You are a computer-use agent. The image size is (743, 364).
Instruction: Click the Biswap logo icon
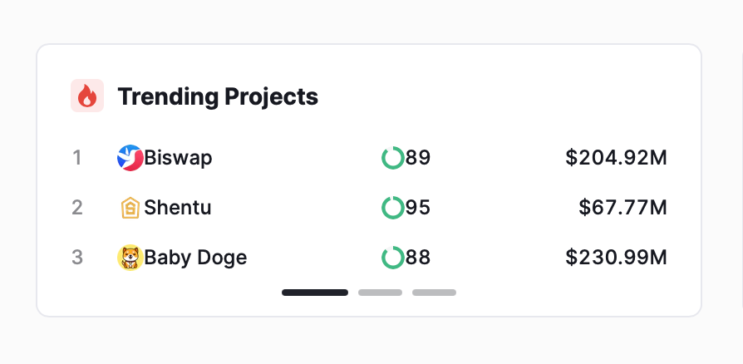(x=130, y=158)
